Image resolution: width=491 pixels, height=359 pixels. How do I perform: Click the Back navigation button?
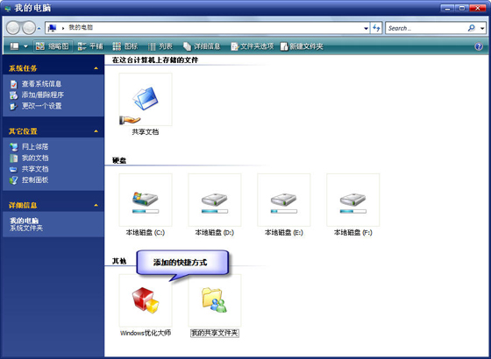tap(13, 28)
